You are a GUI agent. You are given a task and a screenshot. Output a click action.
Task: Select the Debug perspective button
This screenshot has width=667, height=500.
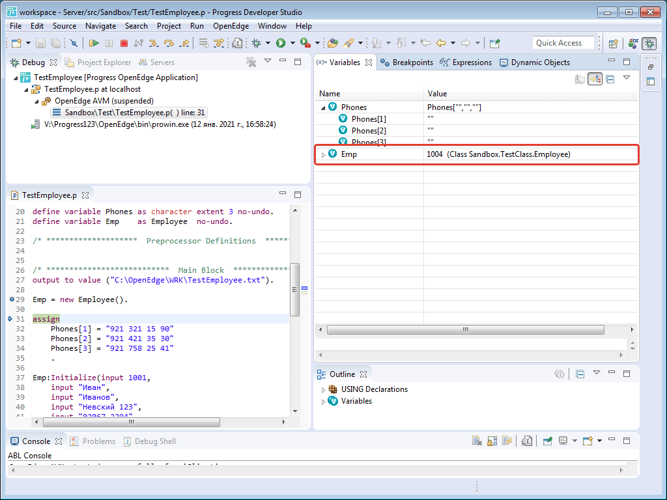pyautogui.click(x=649, y=43)
